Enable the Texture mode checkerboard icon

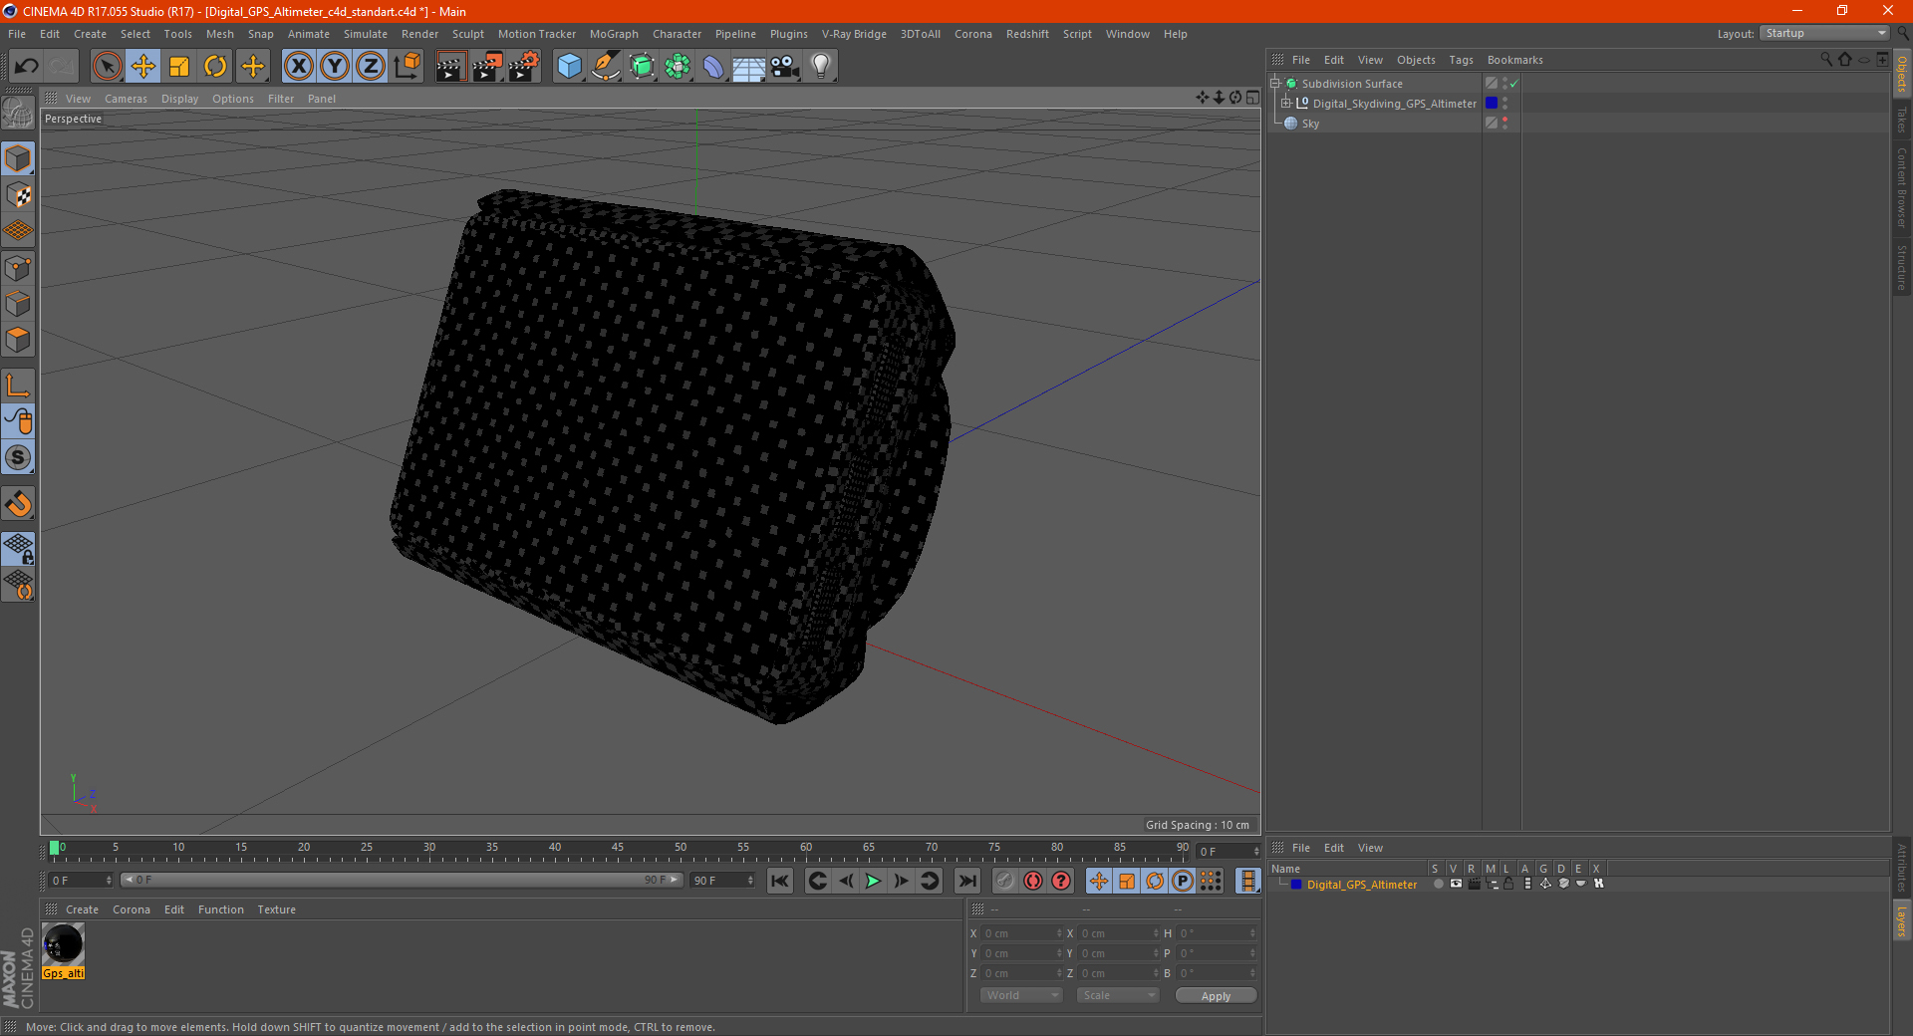(x=19, y=195)
